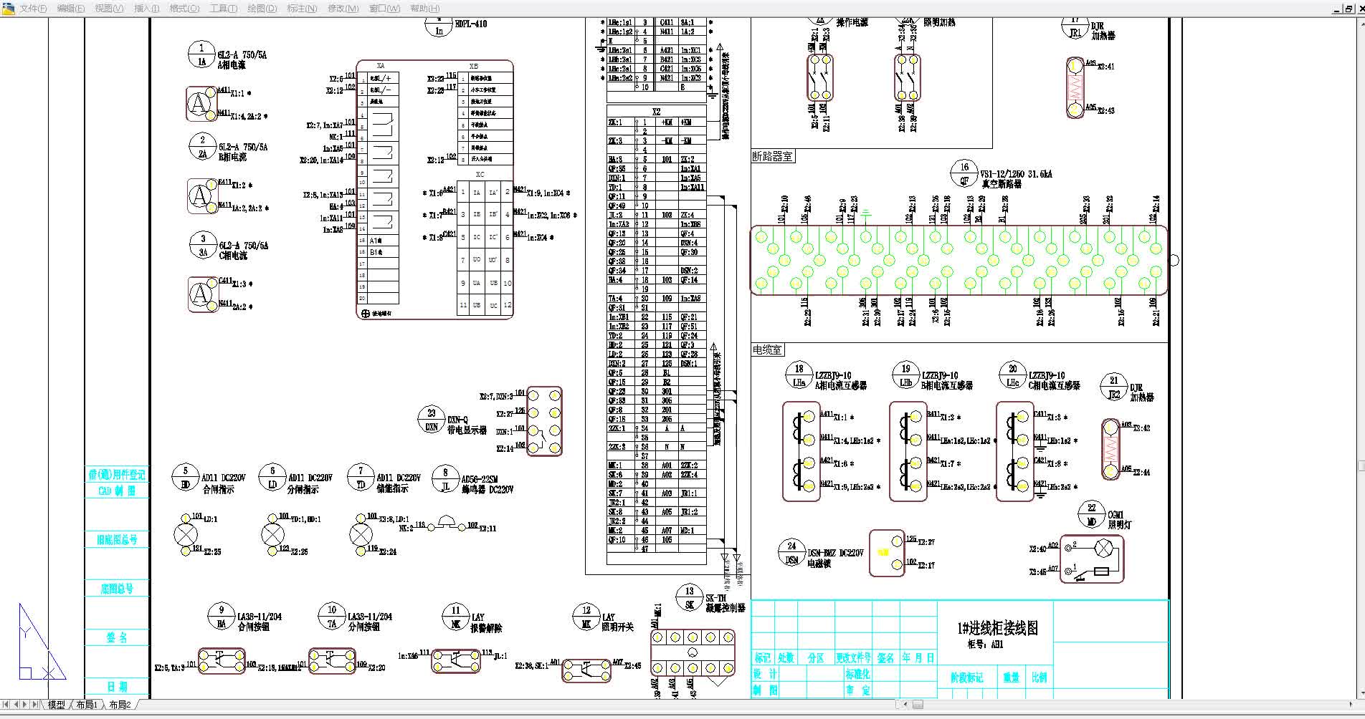Open the 插入(I) menu
The width and height of the screenshot is (1365, 719).
[147, 9]
